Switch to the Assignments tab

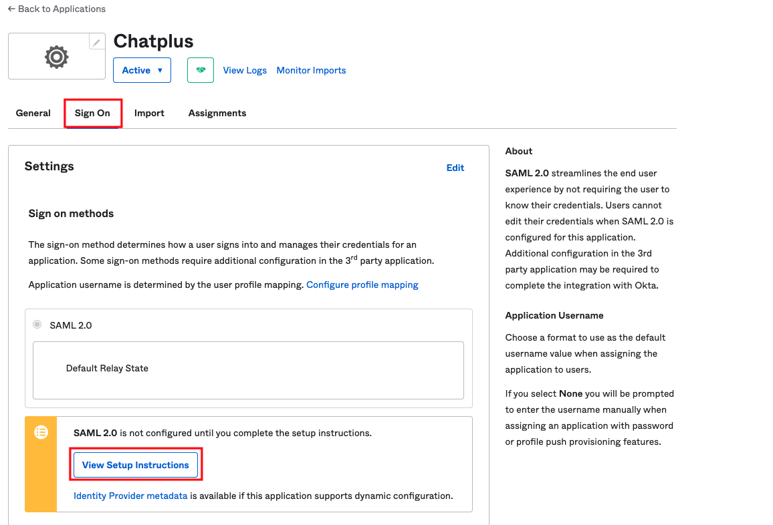[217, 113]
